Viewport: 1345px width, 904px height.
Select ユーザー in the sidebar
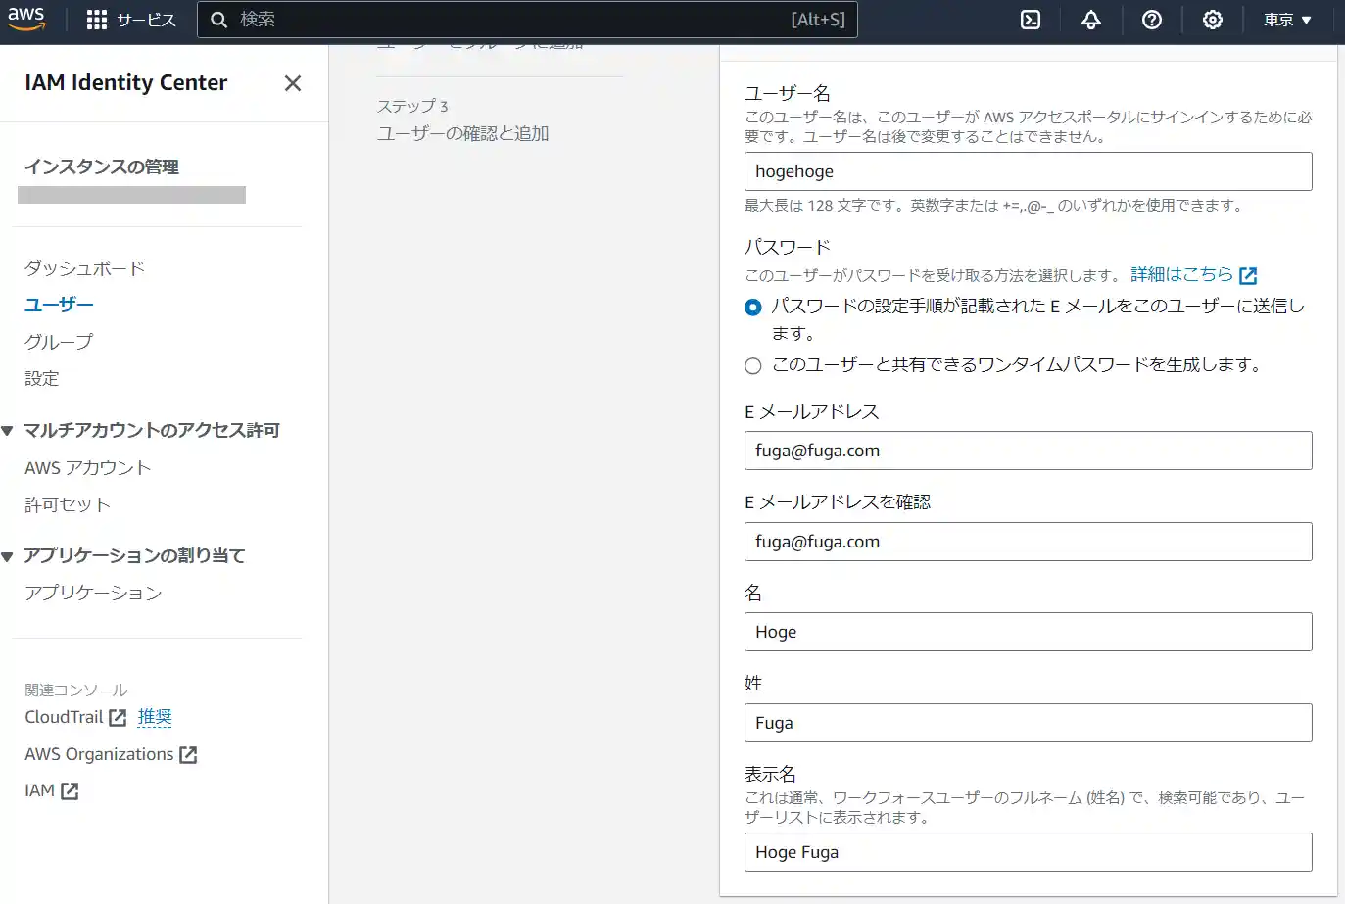pos(59,305)
